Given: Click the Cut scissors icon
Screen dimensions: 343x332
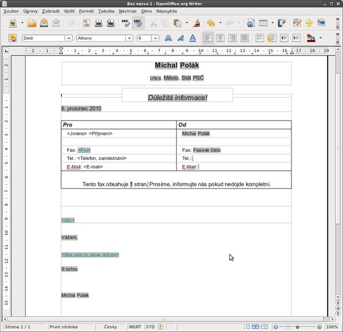Looking at the screenshot, I should pos(154,23).
